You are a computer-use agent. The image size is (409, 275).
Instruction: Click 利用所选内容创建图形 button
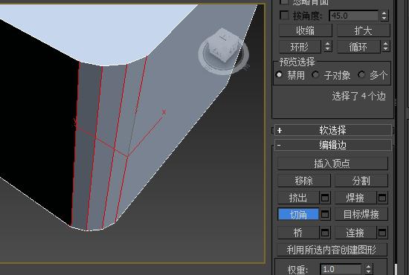pos(332,250)
